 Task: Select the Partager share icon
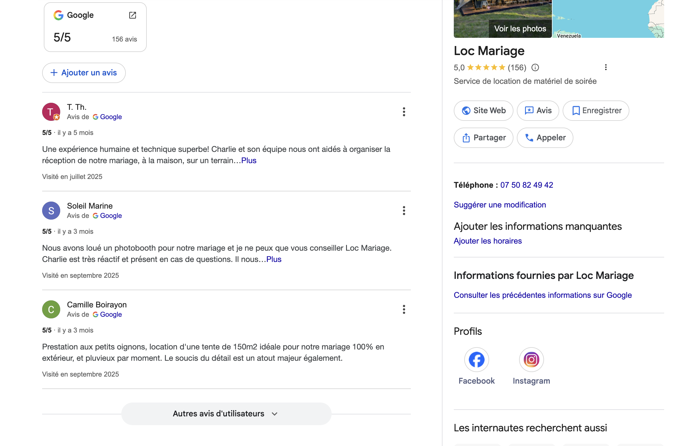coord(466,138)
